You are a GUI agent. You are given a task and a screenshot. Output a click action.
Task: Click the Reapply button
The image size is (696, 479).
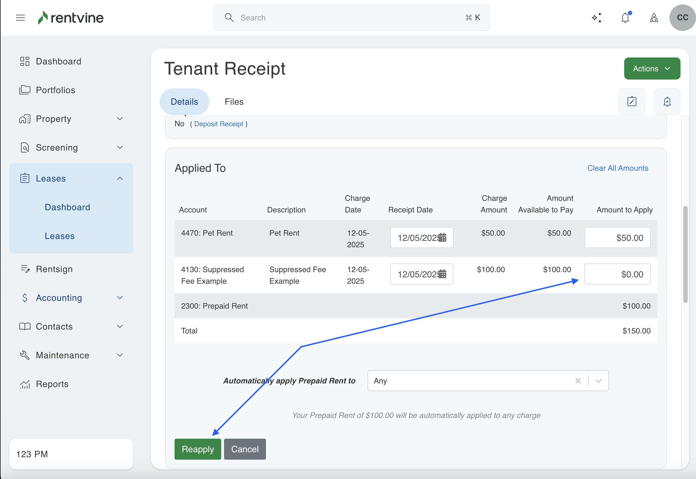click(x=197, y=449)
